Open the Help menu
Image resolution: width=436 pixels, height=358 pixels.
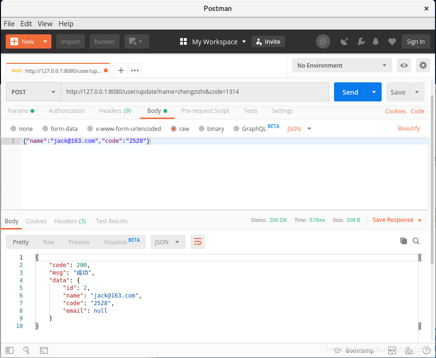click(66, 24)
